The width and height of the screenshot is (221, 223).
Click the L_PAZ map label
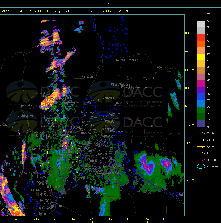tap(179, 195)
